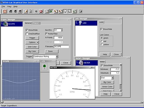
Task: Enable the OneShot/Run checkbox
Action: tap(27, 34)
